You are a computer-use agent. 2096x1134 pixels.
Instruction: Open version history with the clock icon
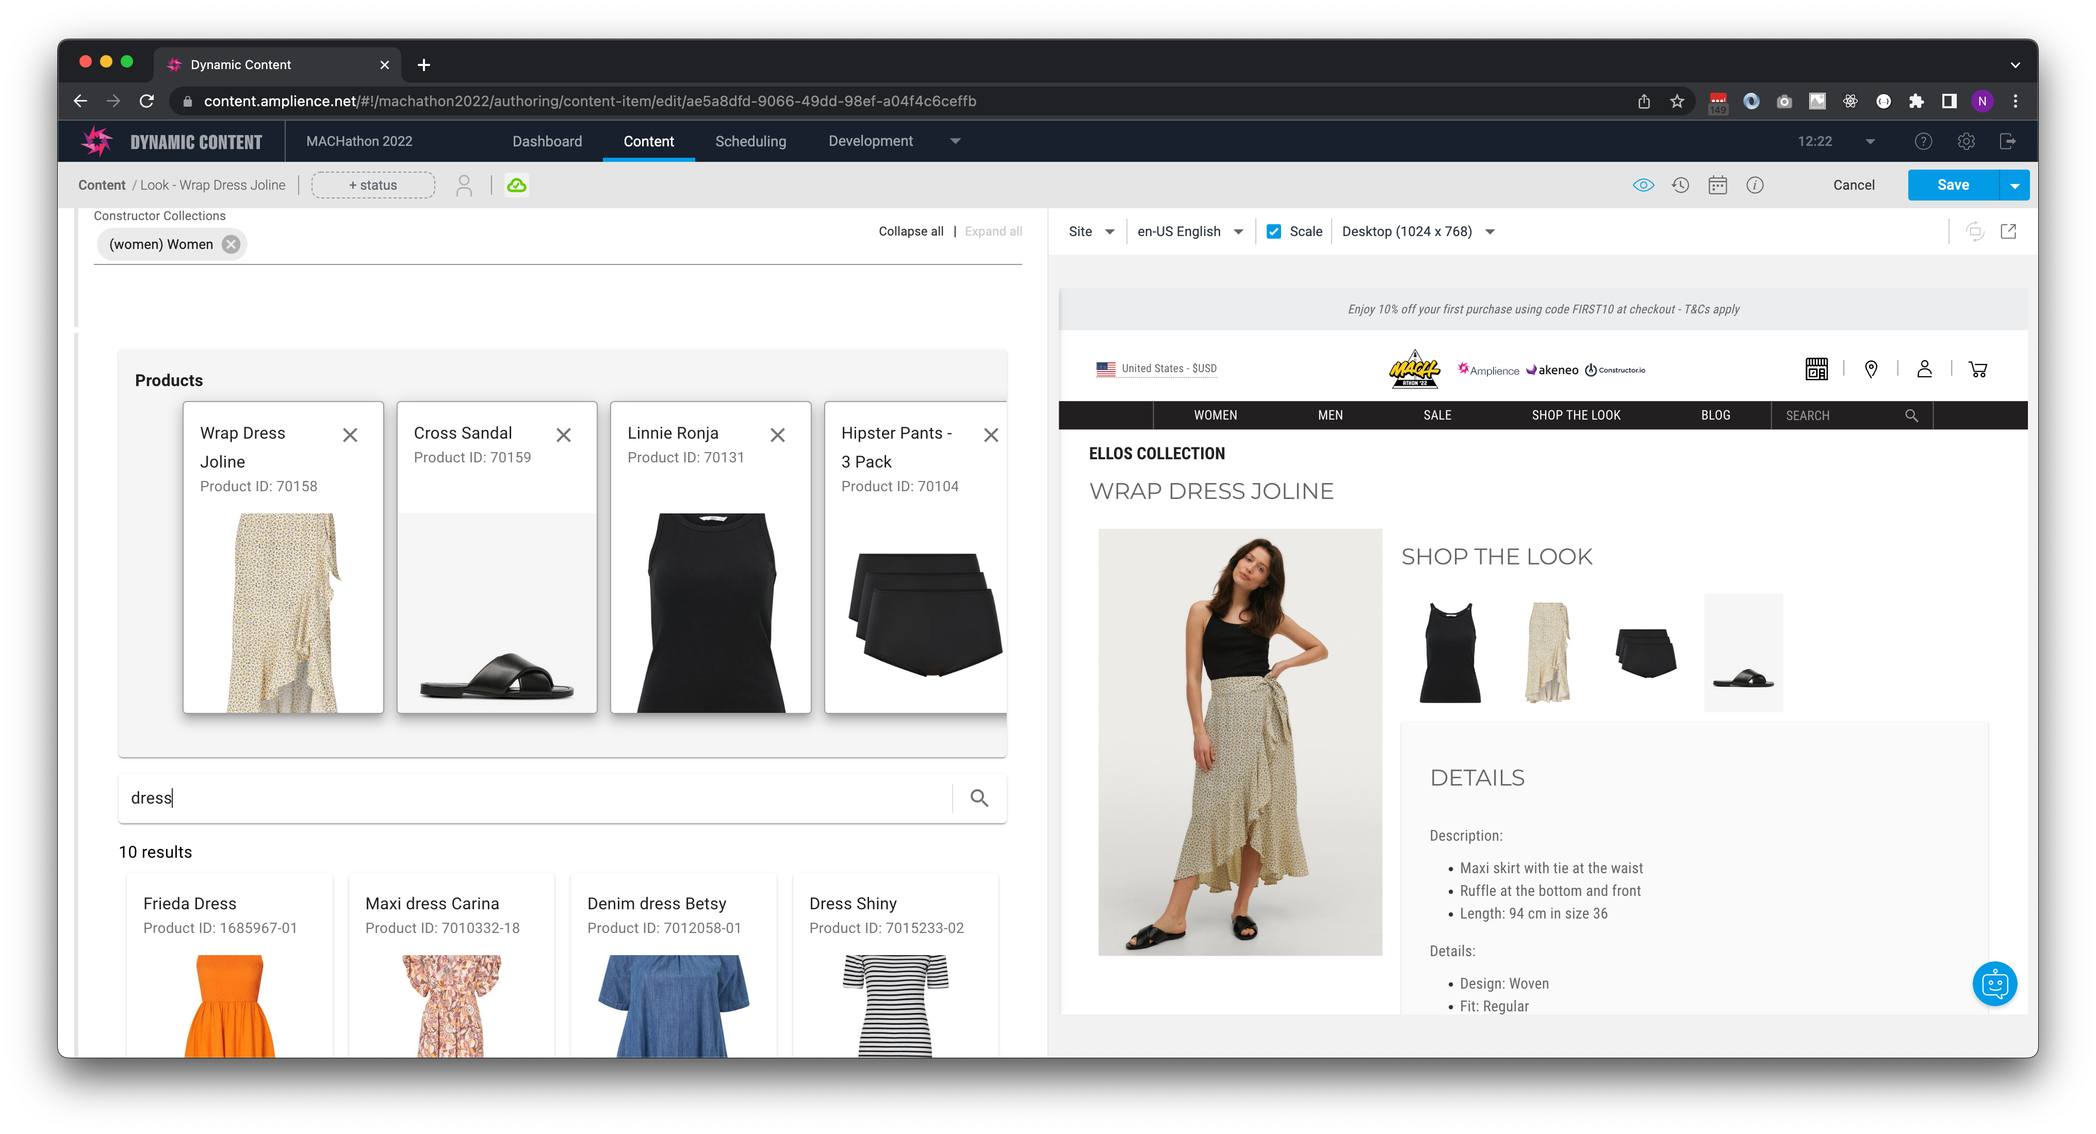(x=1680, y=185)
